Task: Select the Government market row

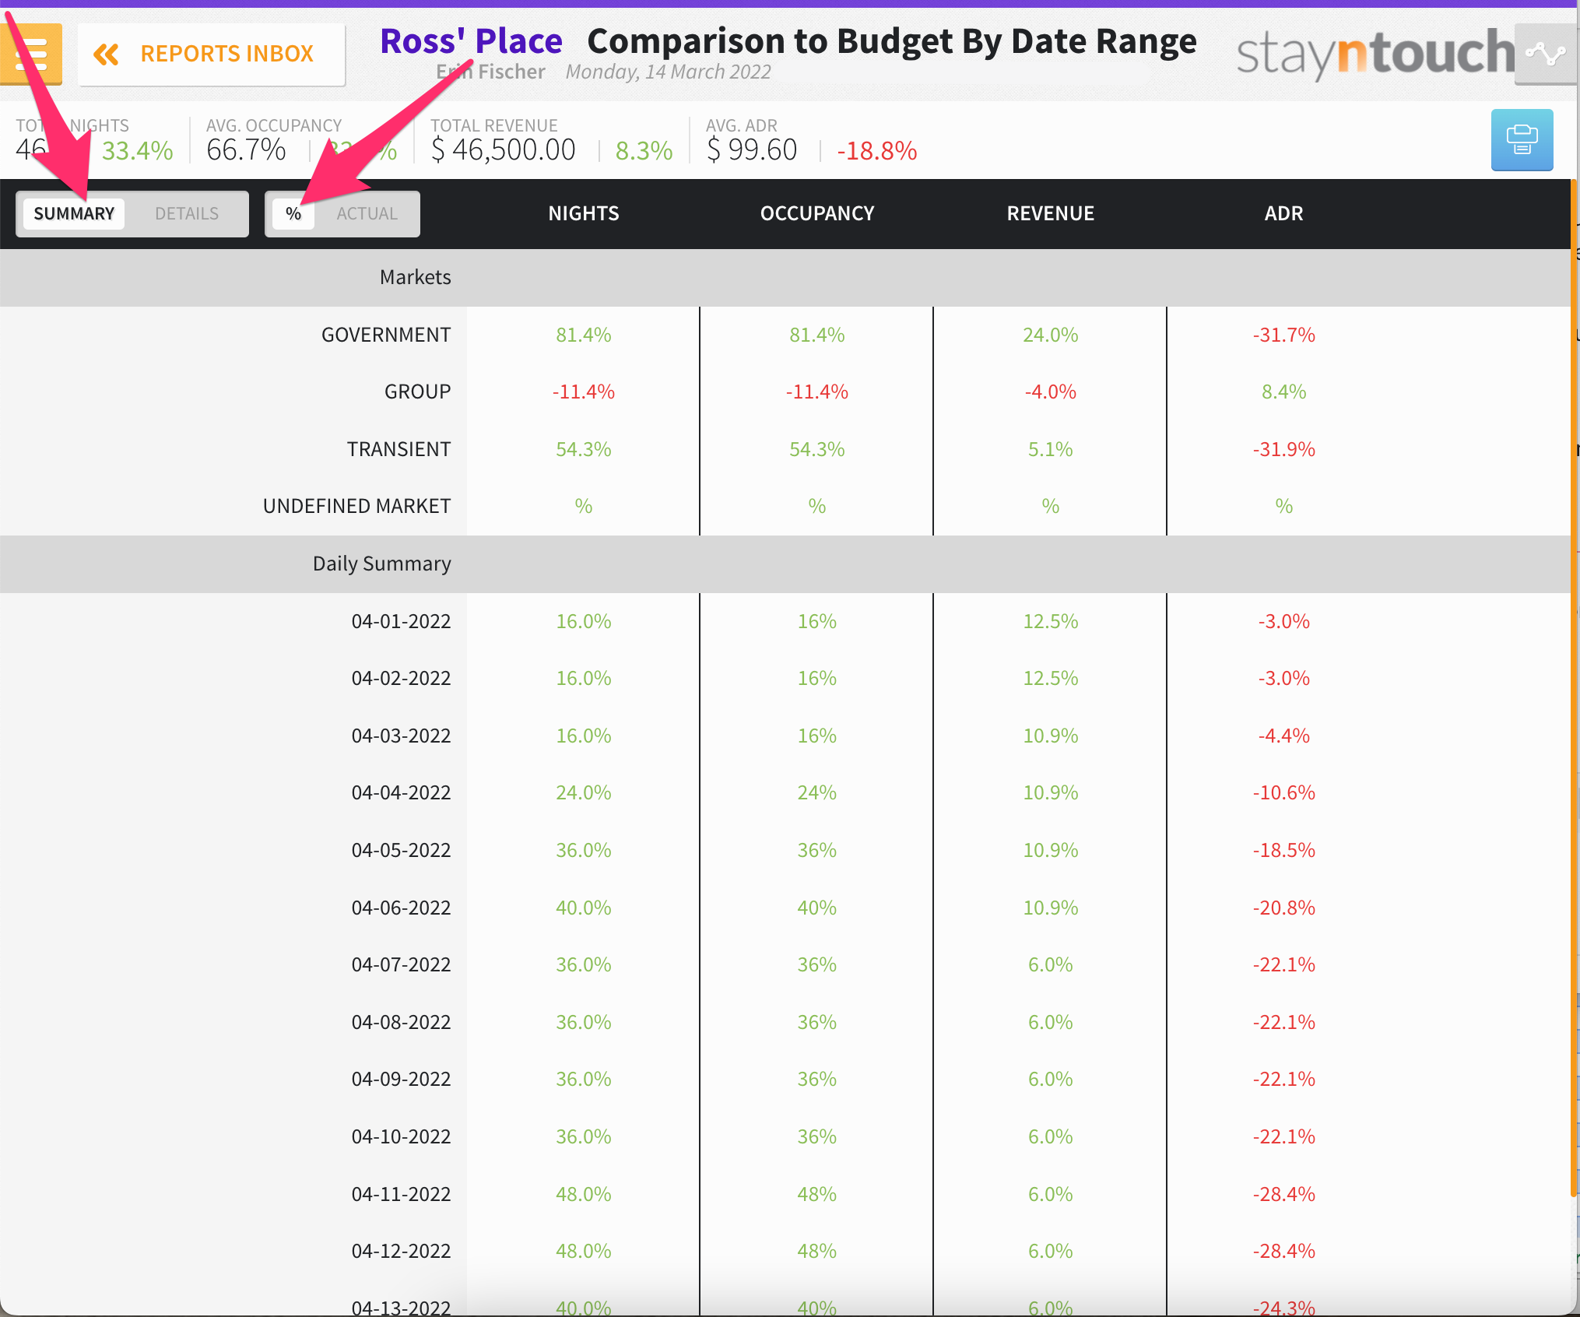Action: 386,335
